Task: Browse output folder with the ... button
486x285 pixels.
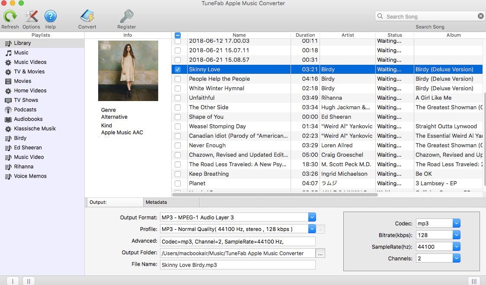Action: [320, 253]
